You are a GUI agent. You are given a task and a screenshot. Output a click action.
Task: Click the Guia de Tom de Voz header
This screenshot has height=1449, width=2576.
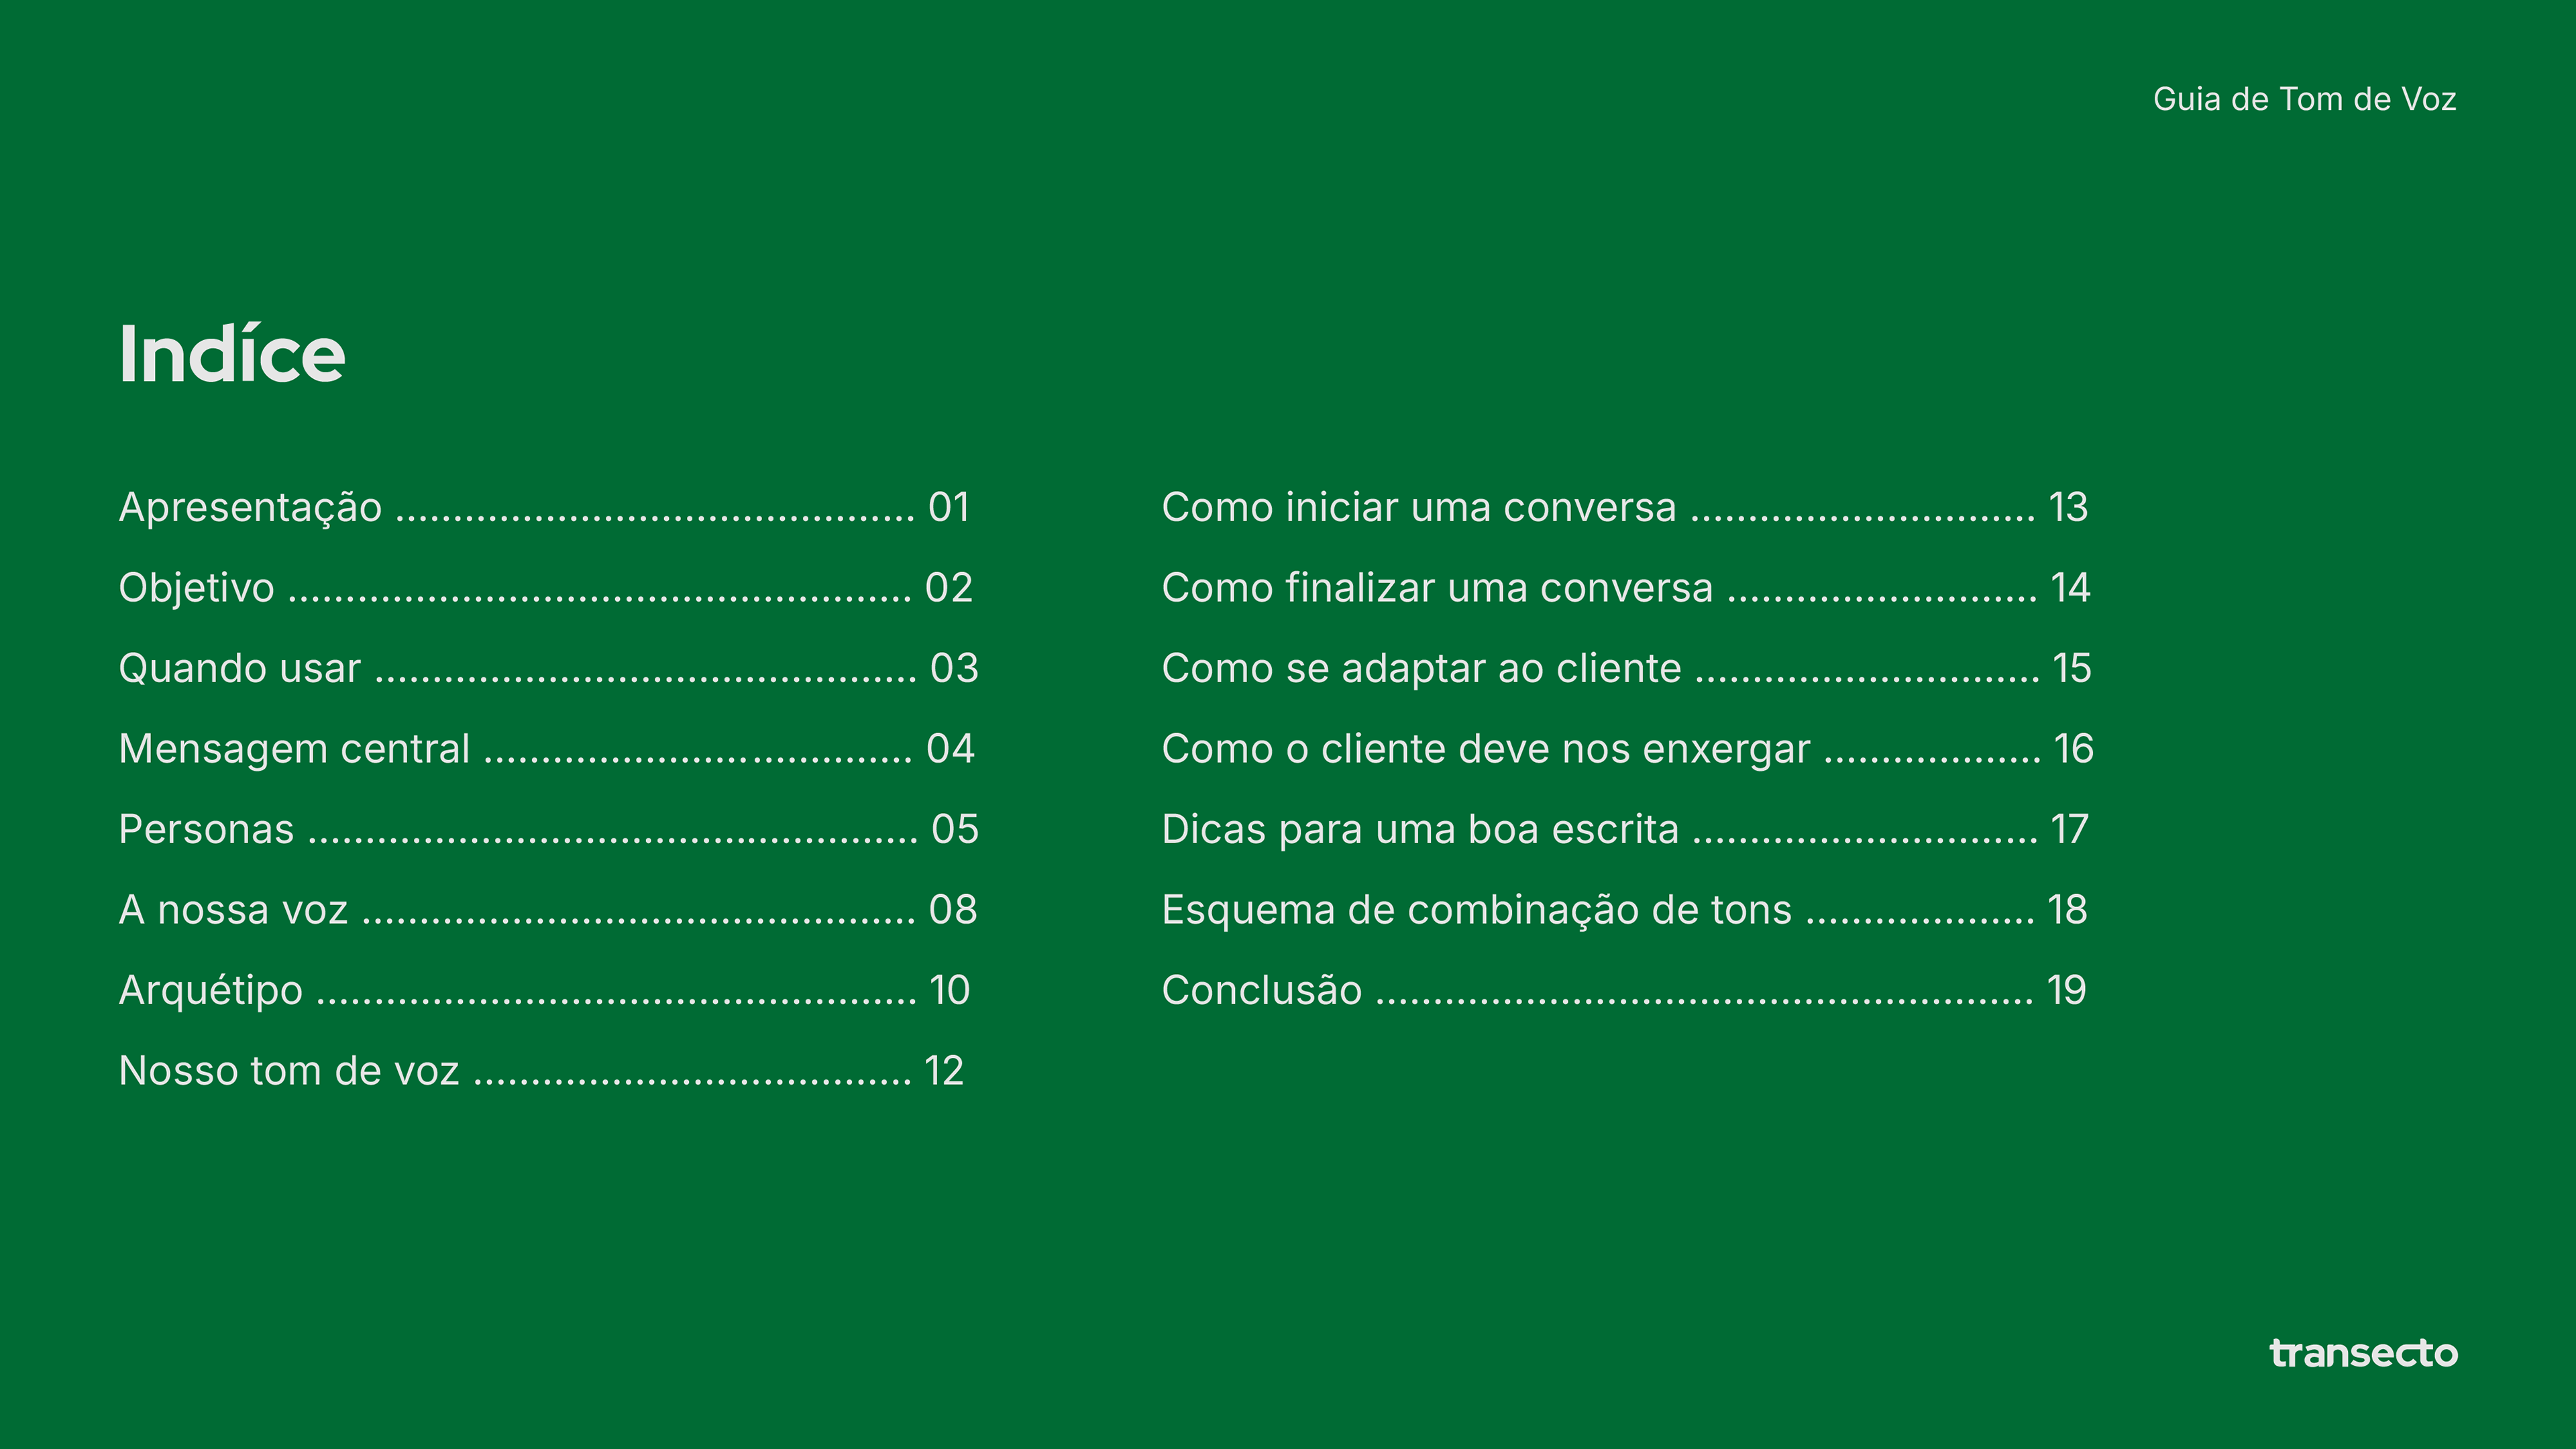2305,99
